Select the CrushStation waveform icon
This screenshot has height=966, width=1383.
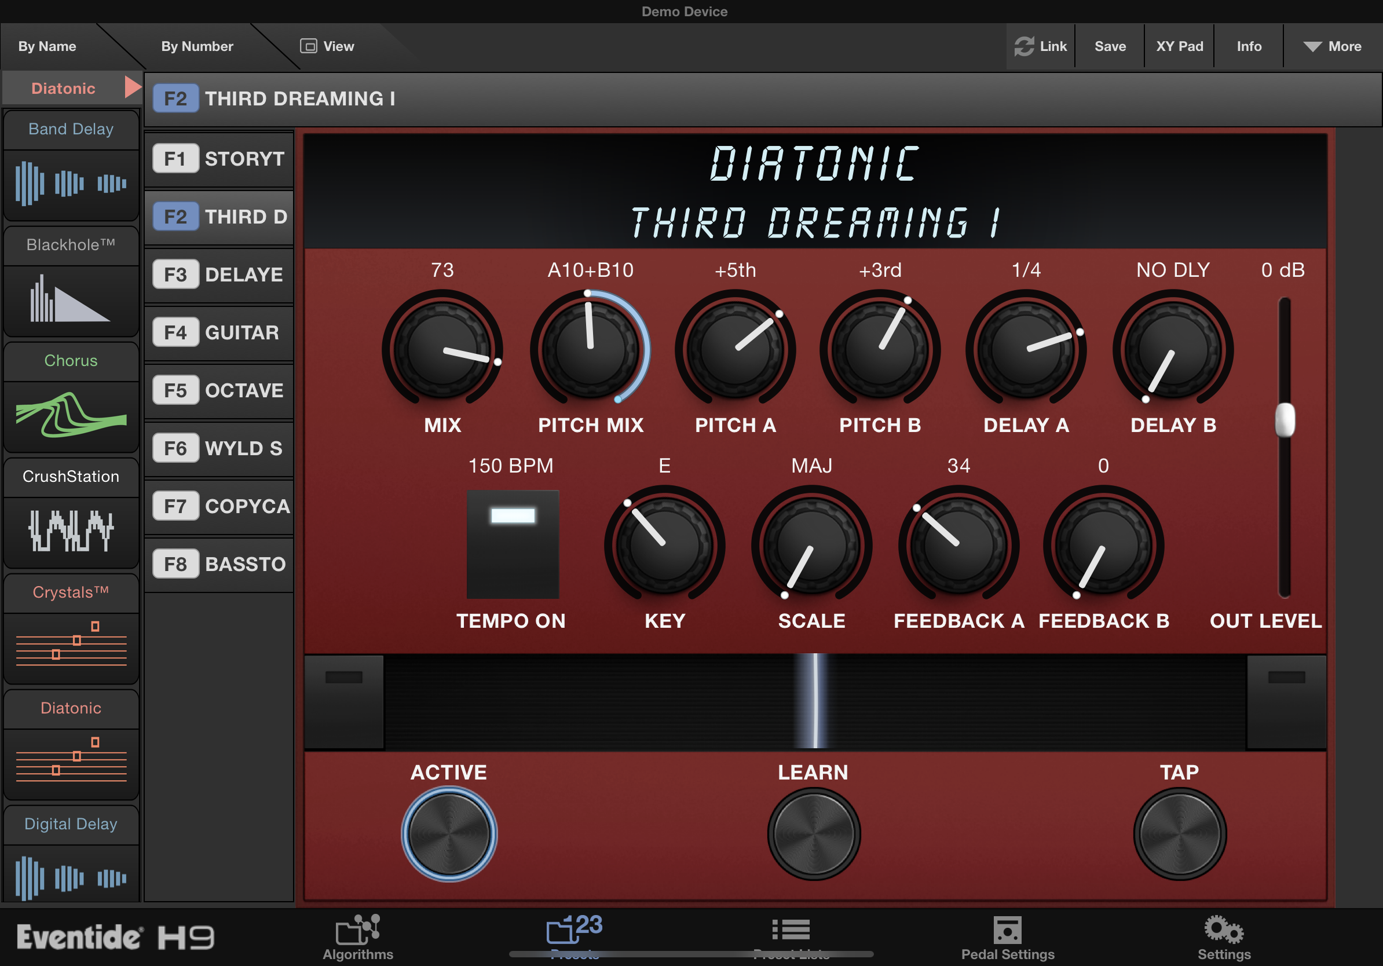(71, 530)
